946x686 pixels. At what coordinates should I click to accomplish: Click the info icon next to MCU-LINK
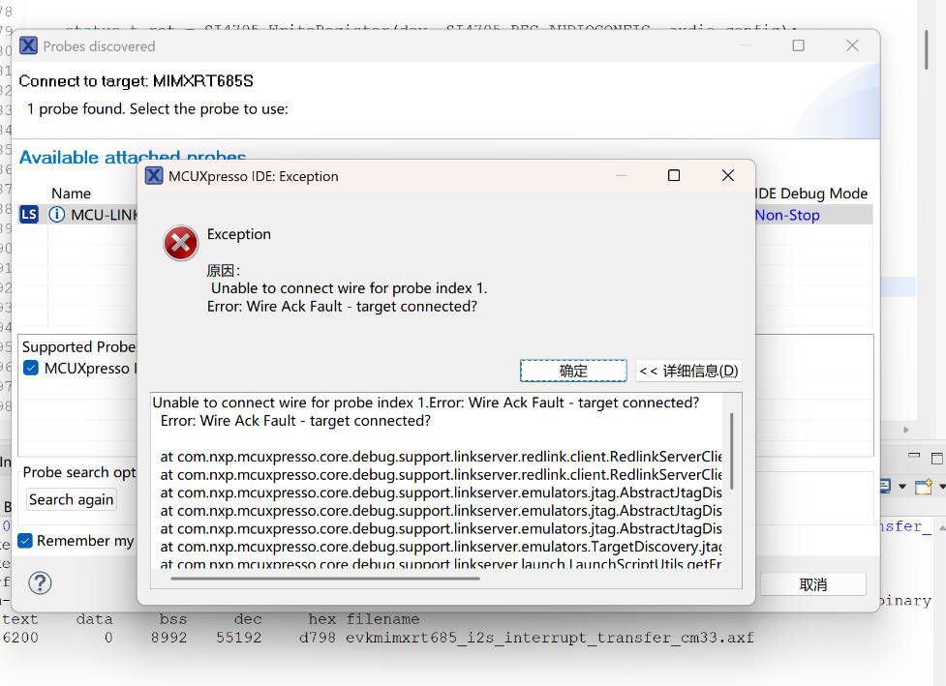[x=57, y=215]
